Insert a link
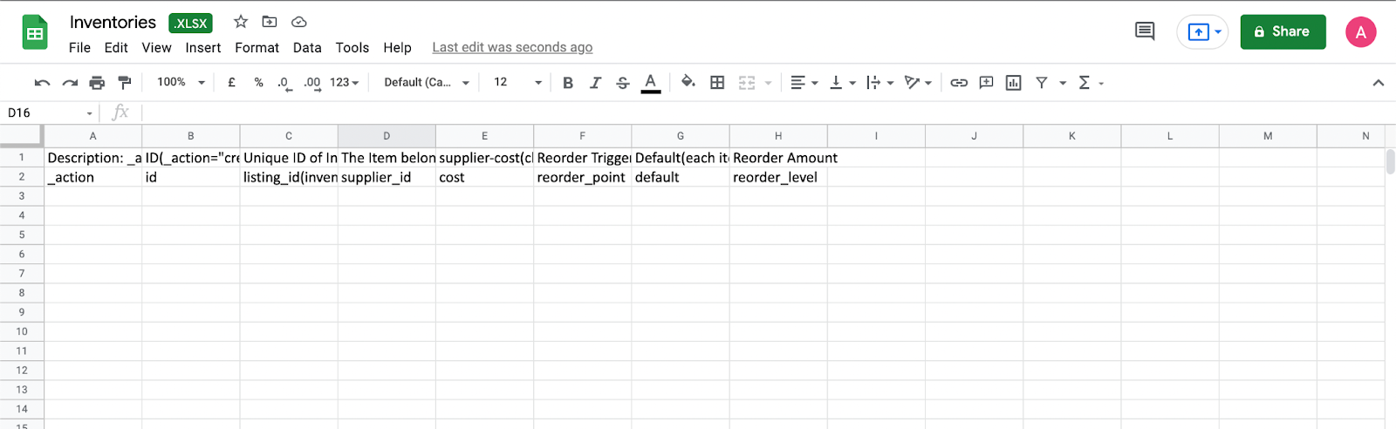The image size is (1396, 429). click(959, 83)
